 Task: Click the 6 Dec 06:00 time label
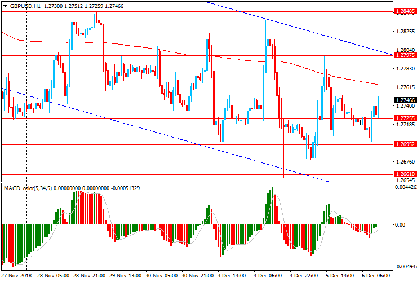click(x=378, y=276)
